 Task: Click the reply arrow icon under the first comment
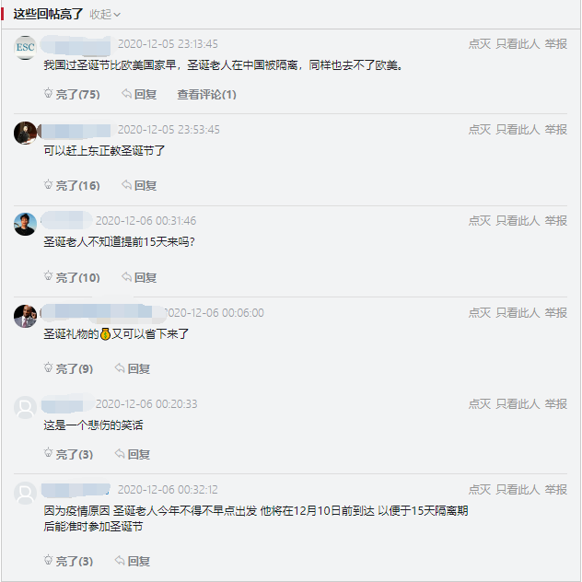(127, 94)
